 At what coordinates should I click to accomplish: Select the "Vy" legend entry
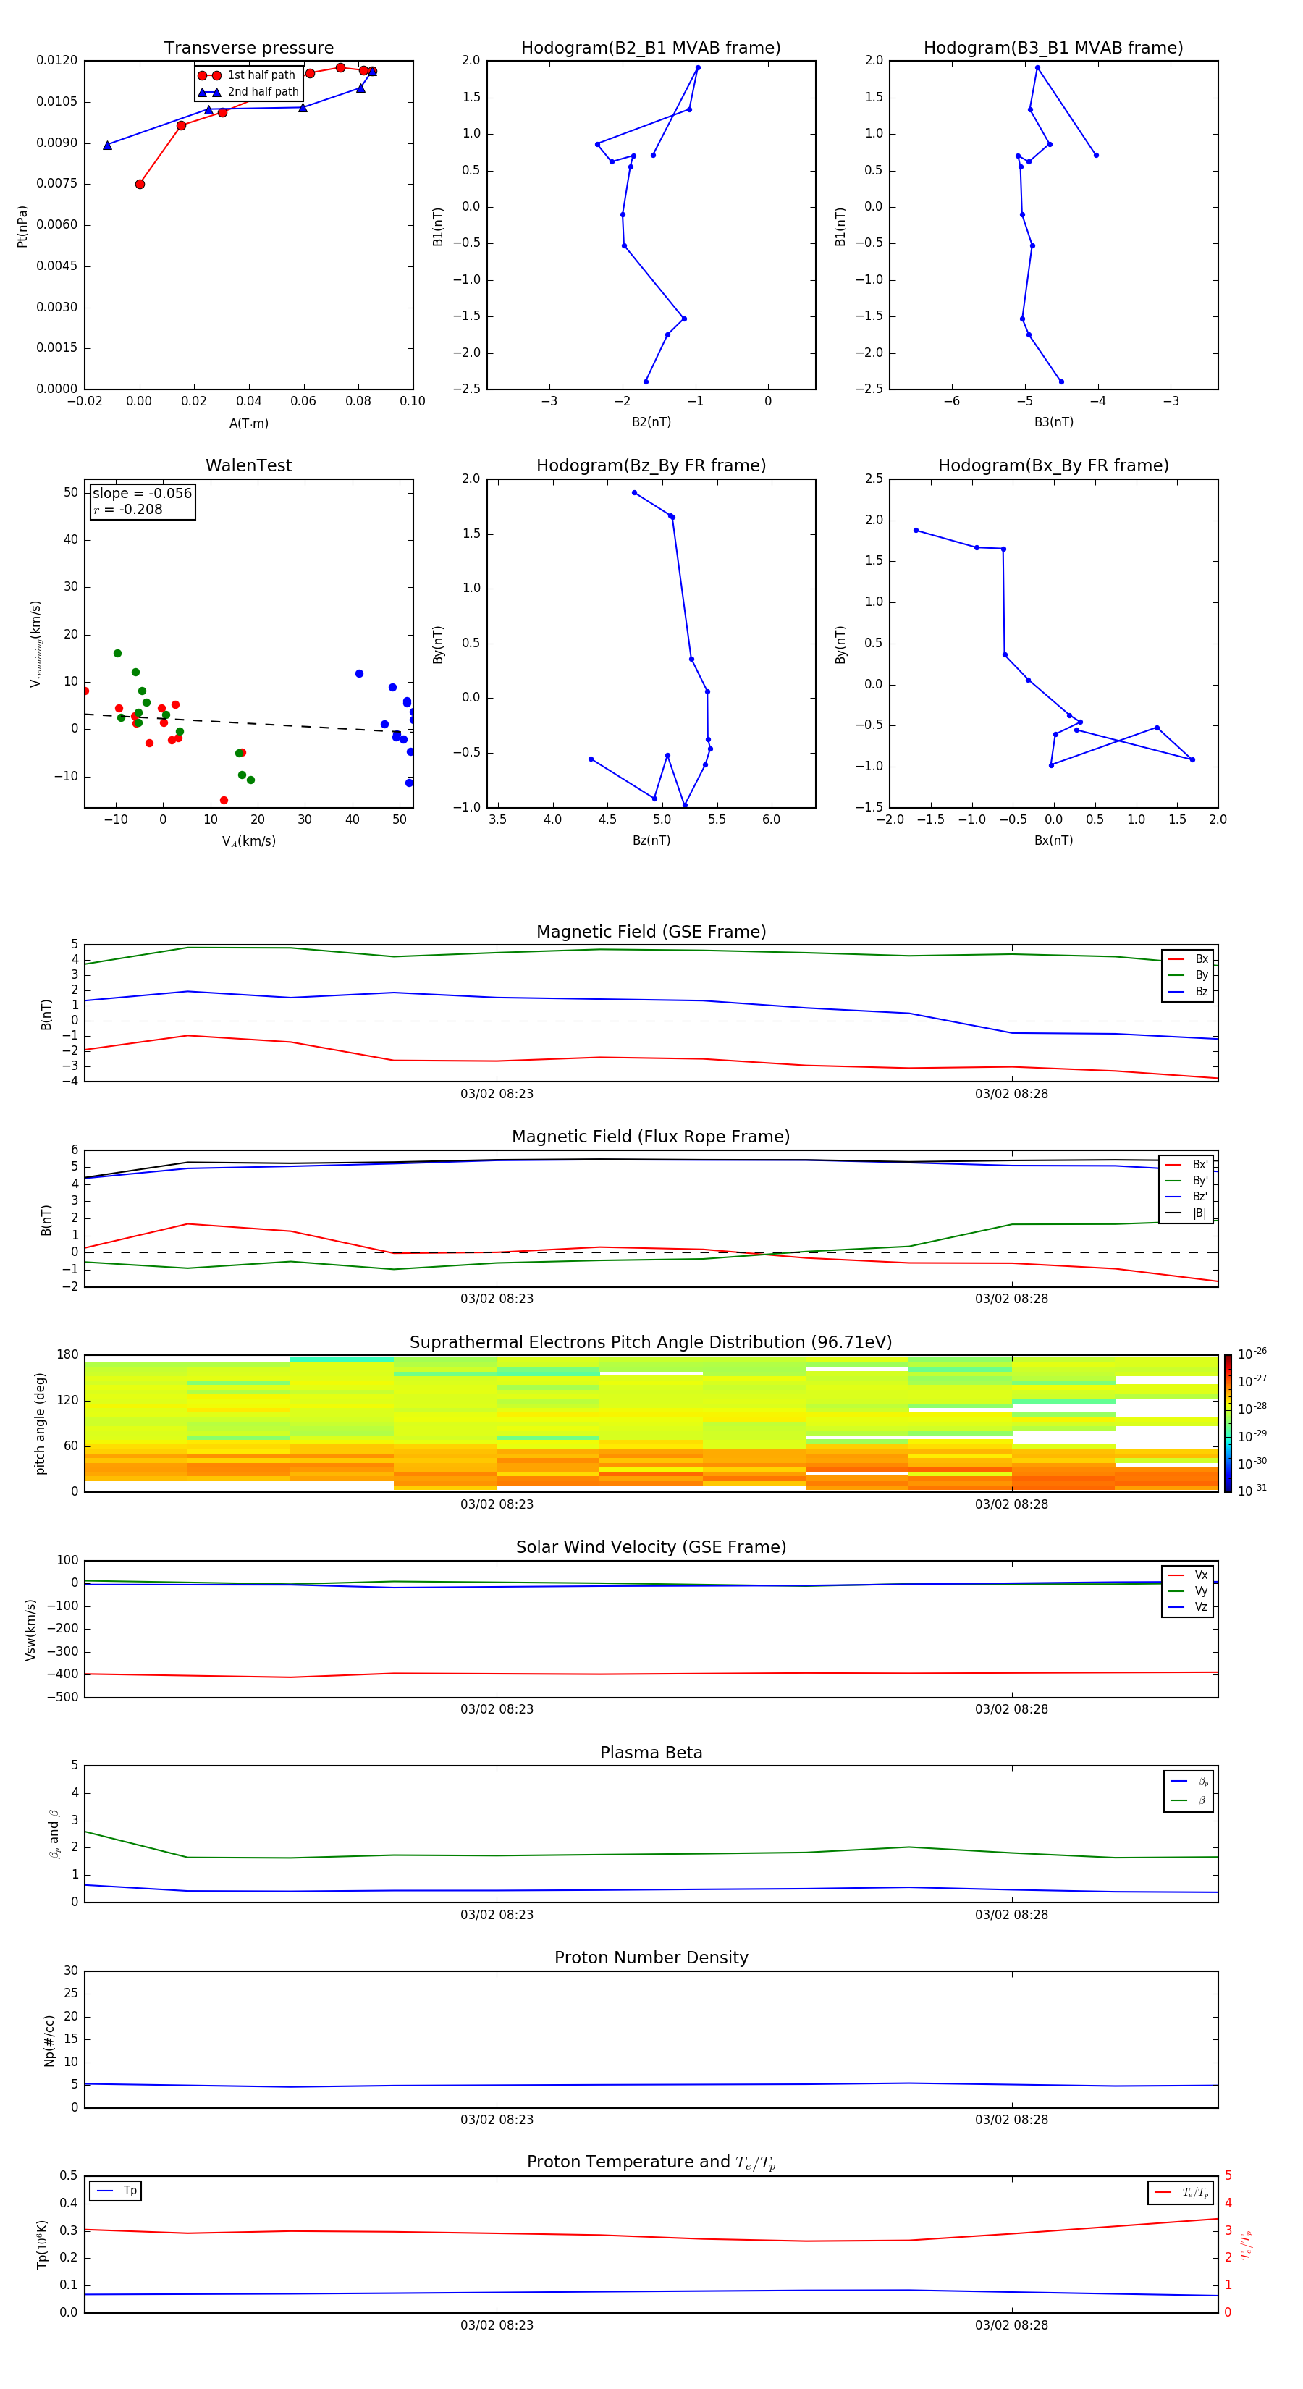[x=1188, y=1591]
